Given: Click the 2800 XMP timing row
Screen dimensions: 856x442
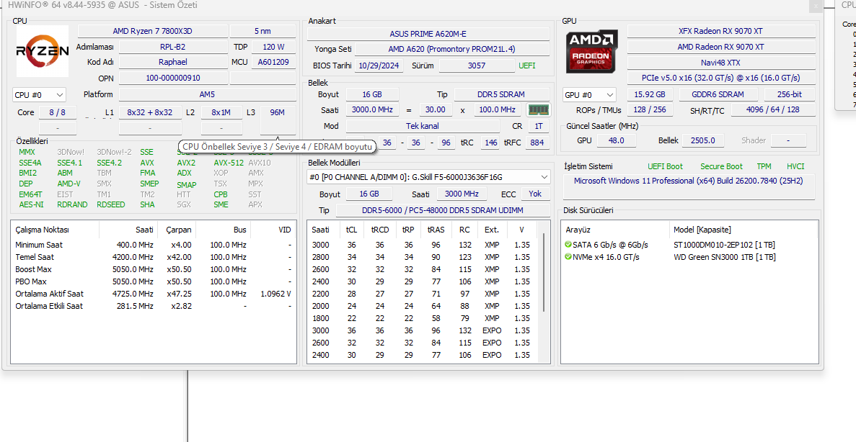Looking at the screenshot, I should (x=423, y=257).
